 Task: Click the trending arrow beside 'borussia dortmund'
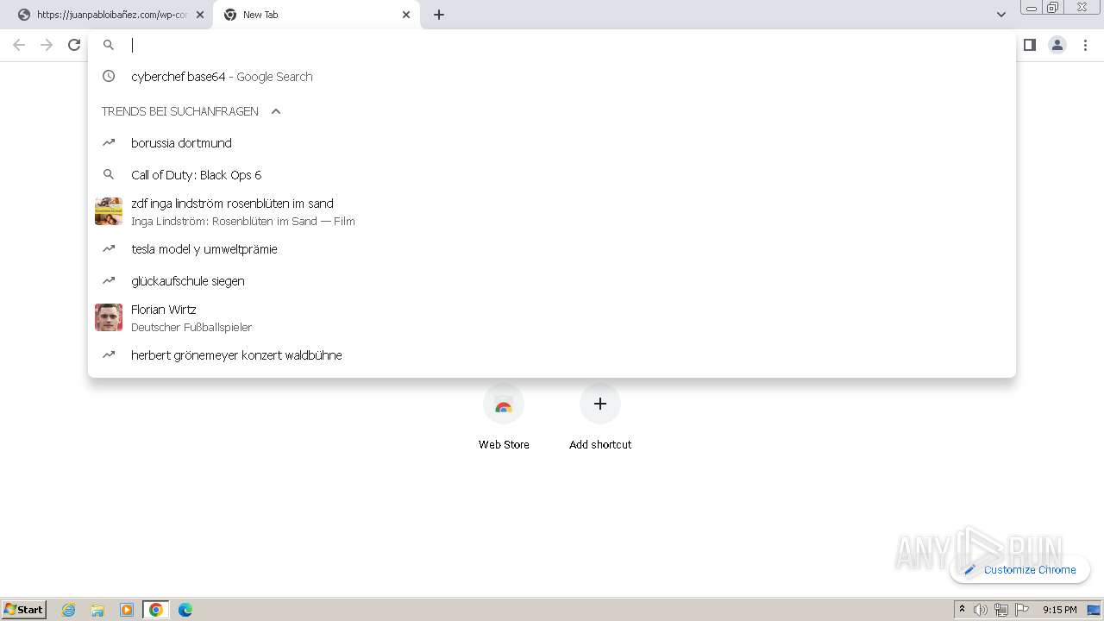point(109,143)
